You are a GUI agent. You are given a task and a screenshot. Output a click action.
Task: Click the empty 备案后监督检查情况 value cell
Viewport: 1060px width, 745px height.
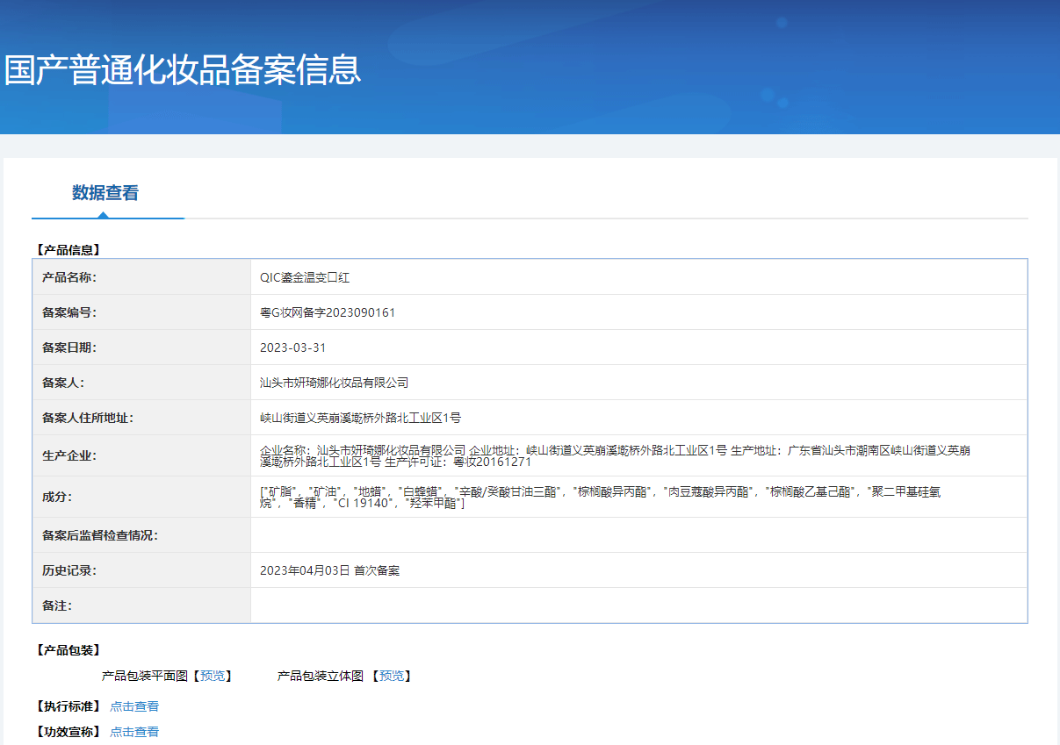coord(638,535)
